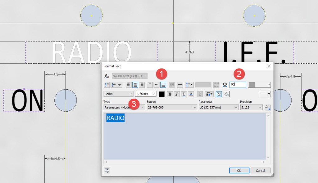318x183 pixels.
Task: Open the text color swatch picker
Action: point(162,94)
